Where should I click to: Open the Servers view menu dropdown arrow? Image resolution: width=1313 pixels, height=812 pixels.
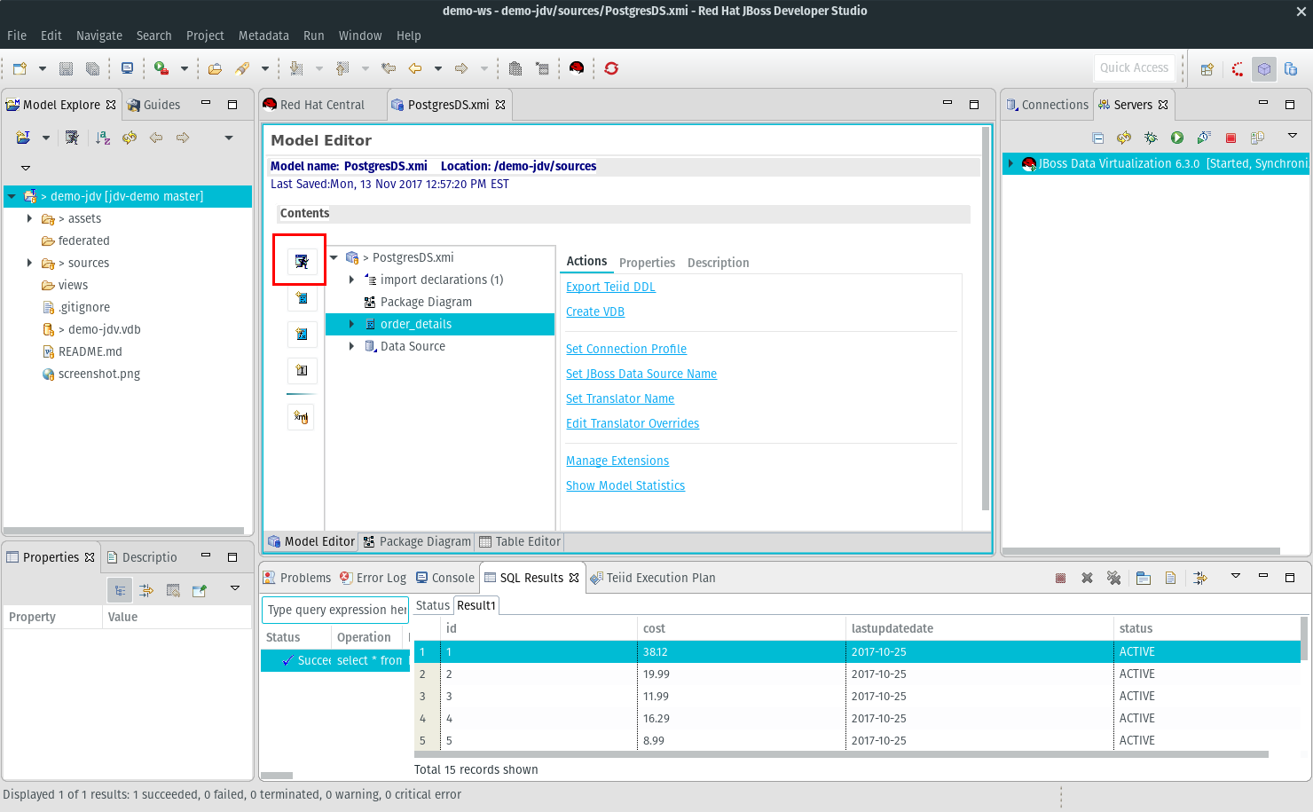click(1293, 136)
